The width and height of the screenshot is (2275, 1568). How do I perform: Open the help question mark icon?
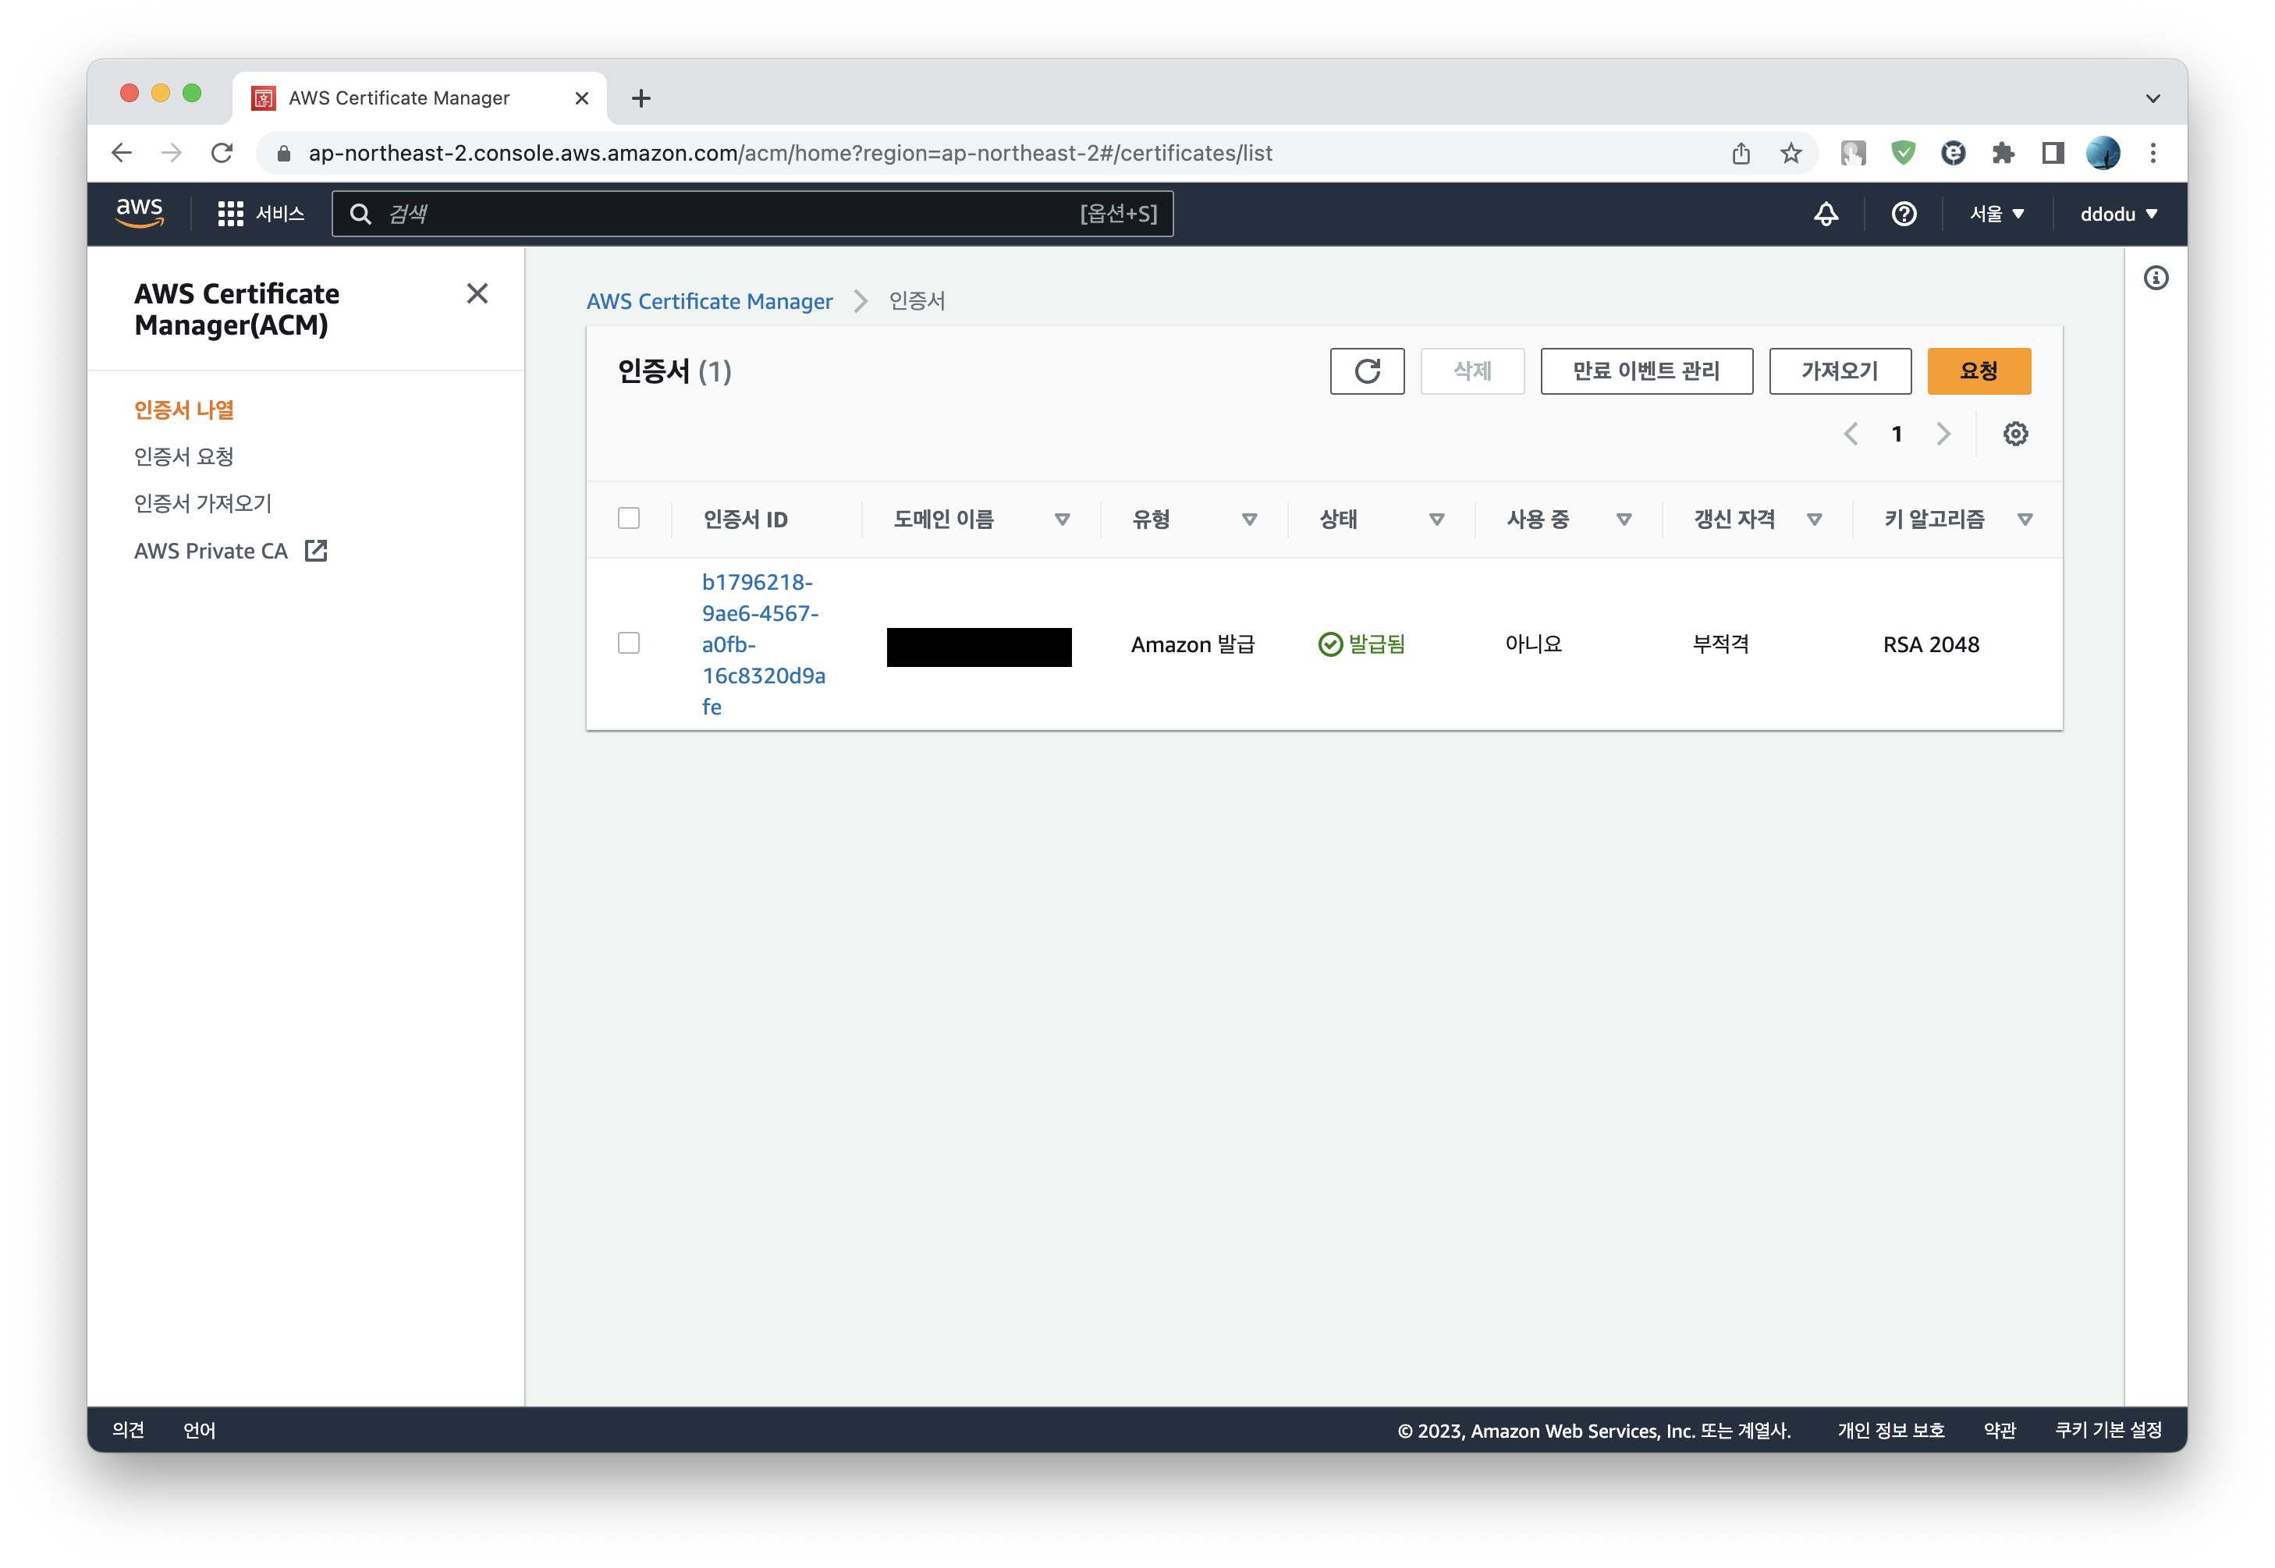pos(1903,215)
